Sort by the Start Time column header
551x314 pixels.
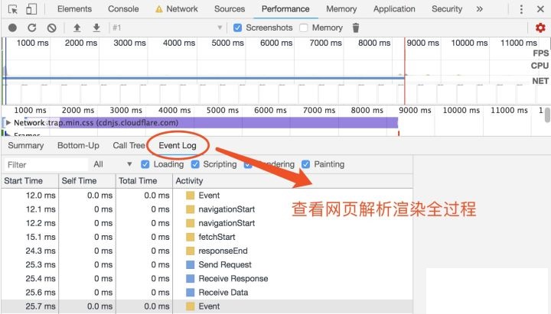30,181
